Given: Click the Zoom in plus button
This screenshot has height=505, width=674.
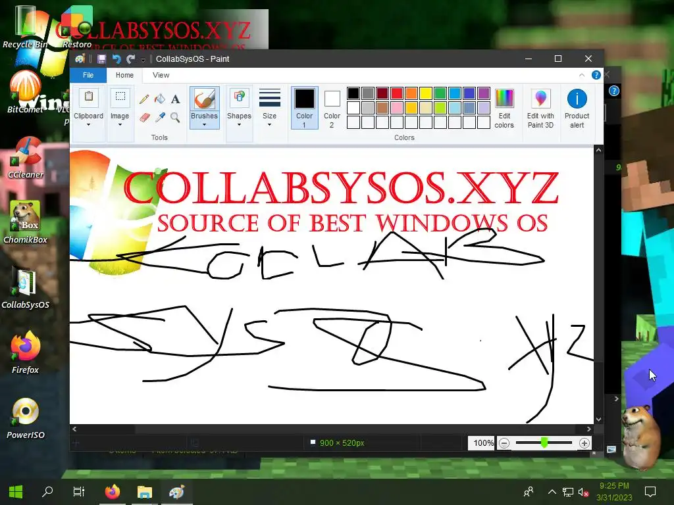Looking at the screenshot, I should coord(584,443).
